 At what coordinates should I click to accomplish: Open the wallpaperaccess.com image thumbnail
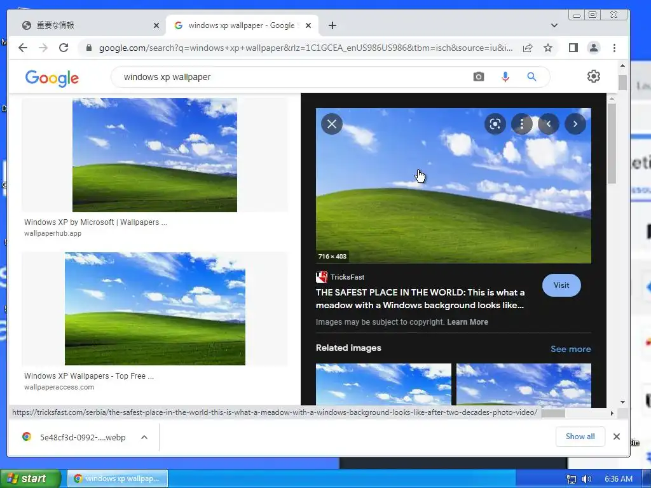155,309
